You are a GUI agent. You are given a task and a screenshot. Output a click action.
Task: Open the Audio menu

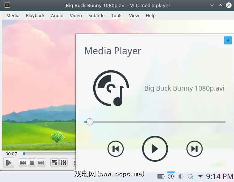click(x=57, y=15)
